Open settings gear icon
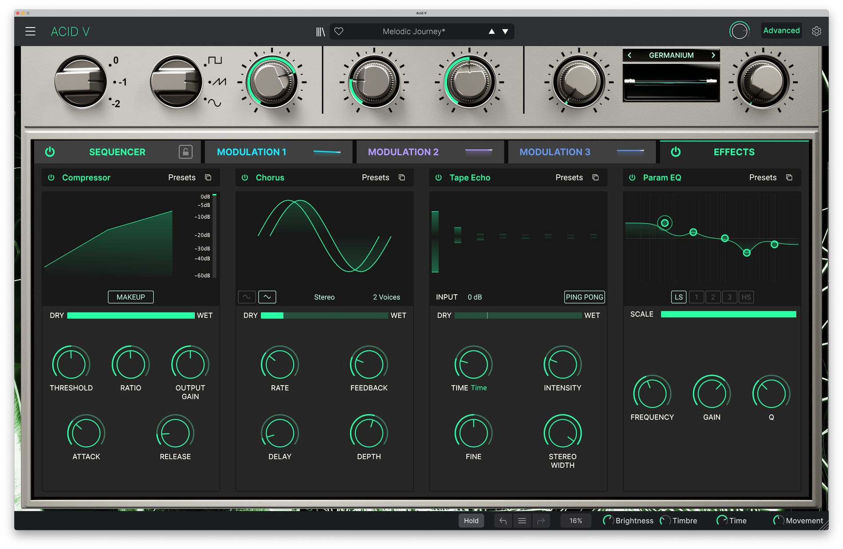The image size is (843, 549). click(816, 31)
